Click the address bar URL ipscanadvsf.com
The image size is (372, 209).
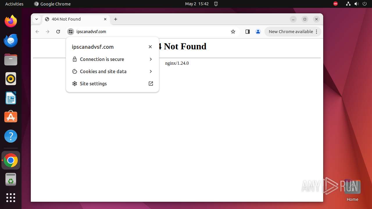pos(91,32)
